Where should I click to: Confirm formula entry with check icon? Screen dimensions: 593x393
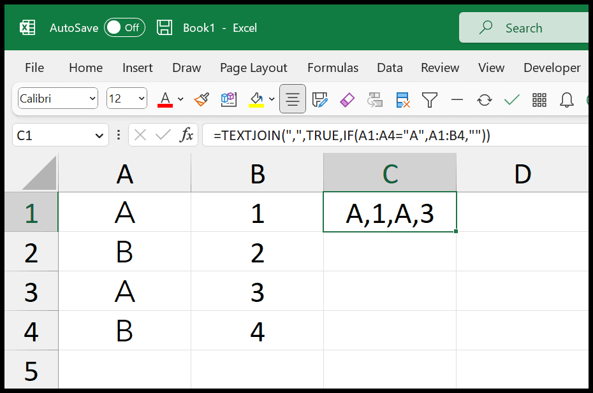coord(163,135)
